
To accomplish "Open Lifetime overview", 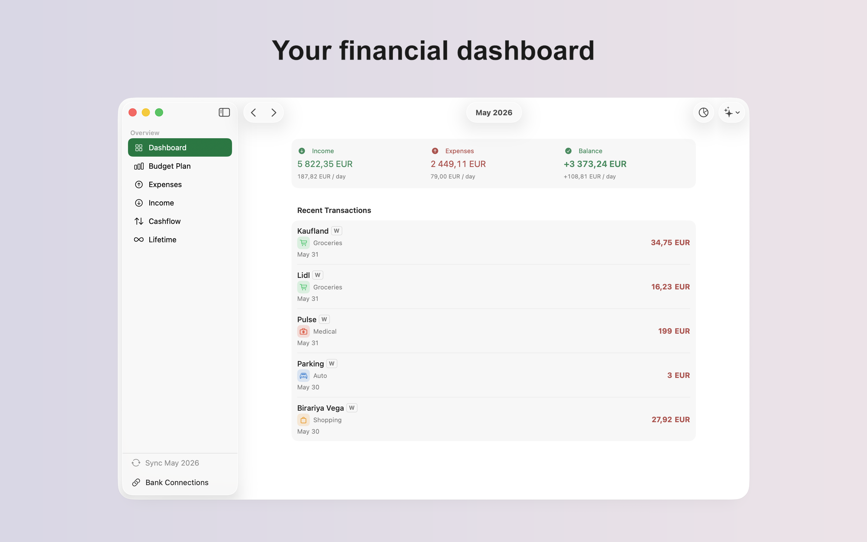I will 180,239.
